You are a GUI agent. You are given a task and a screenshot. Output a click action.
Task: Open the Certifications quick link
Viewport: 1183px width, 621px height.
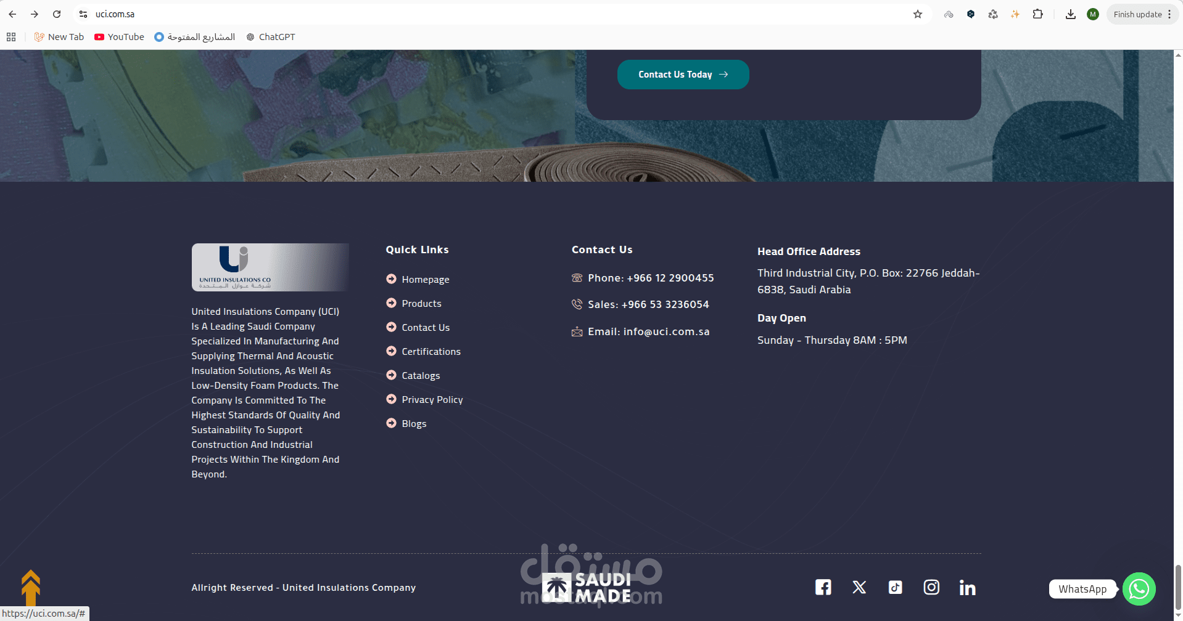pyautogui.click(x=431, y=351)
